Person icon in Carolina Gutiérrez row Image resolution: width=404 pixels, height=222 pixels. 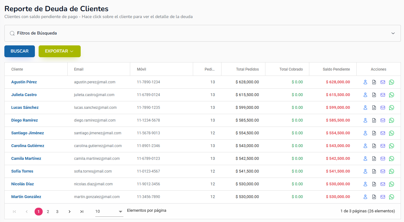pos(365,146)
